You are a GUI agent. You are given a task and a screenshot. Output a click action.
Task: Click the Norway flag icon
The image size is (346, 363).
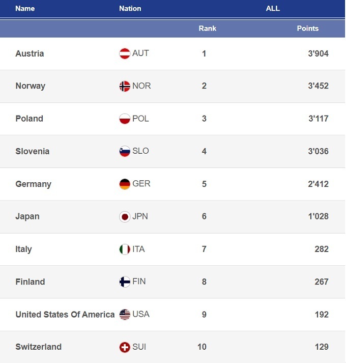pos(125,86)
